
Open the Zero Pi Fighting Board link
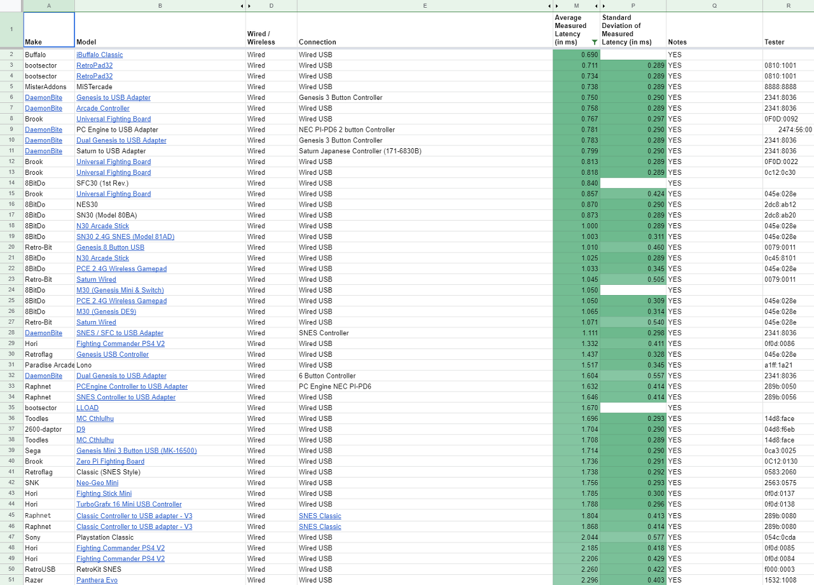(x=111, y=462)
